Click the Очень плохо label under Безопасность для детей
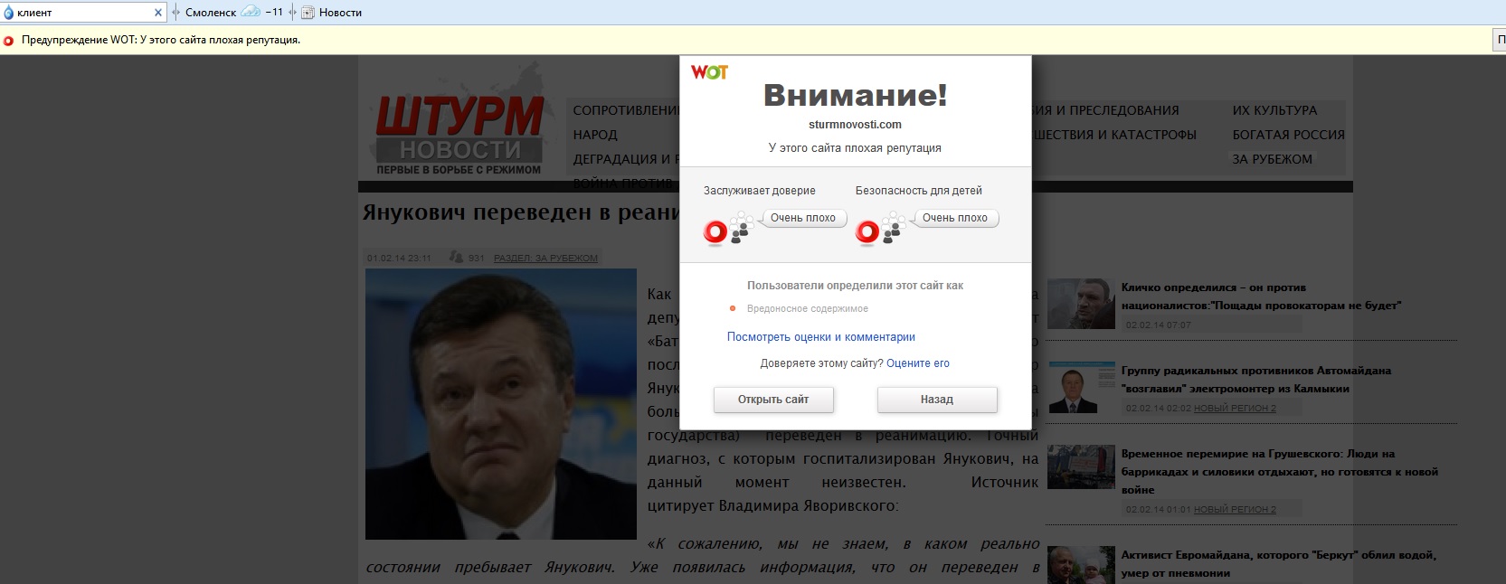This screenshot has height=584, width=1506. point(955,218)
